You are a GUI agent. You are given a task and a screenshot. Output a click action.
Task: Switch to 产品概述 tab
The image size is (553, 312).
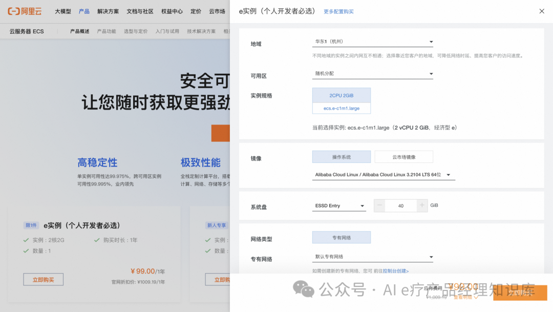80,31
